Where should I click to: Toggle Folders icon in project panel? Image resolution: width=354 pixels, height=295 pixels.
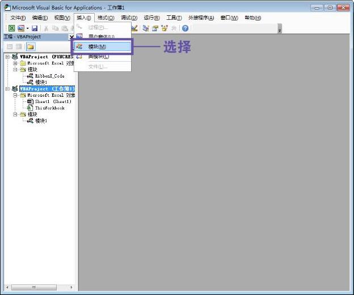(x=31, y=46)
